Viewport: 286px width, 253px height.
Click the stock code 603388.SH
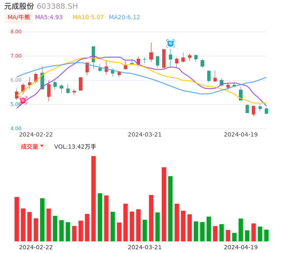tap(57, 6)
